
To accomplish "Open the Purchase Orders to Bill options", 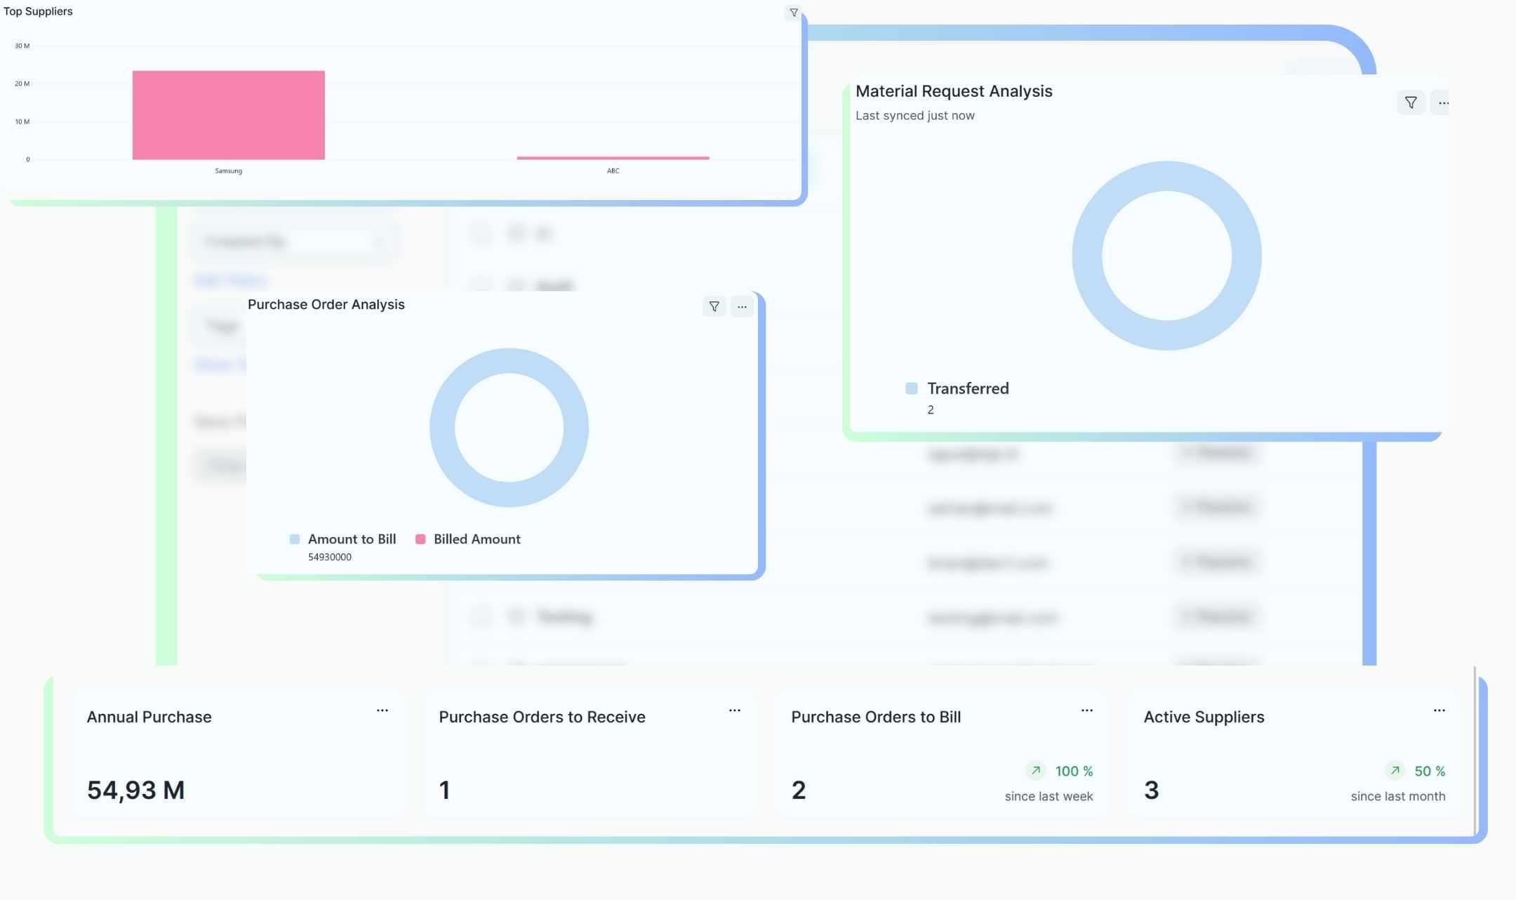I will click(x=1086, y=710).
